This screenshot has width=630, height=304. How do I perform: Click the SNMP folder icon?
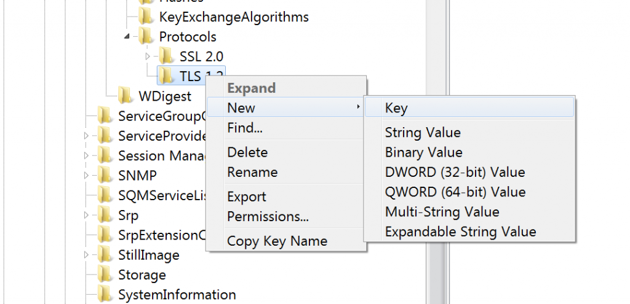click(105, 176)
